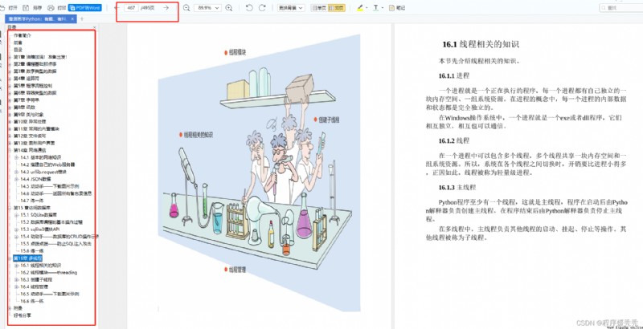This screenshot has height=329, width=643.
Task: Open section 15.3 sqlite3模块API
Action: point(39,229)
